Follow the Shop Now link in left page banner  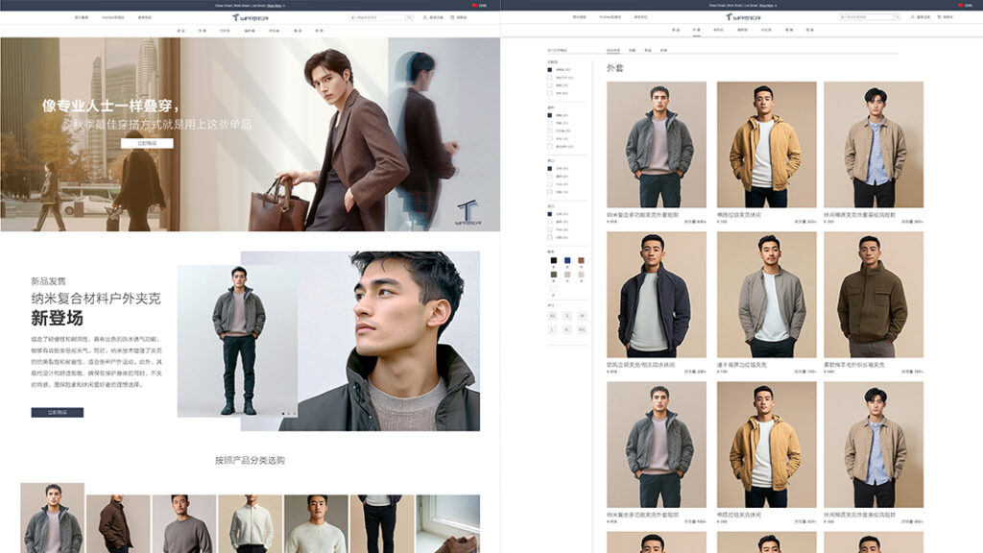coord(275,6)
